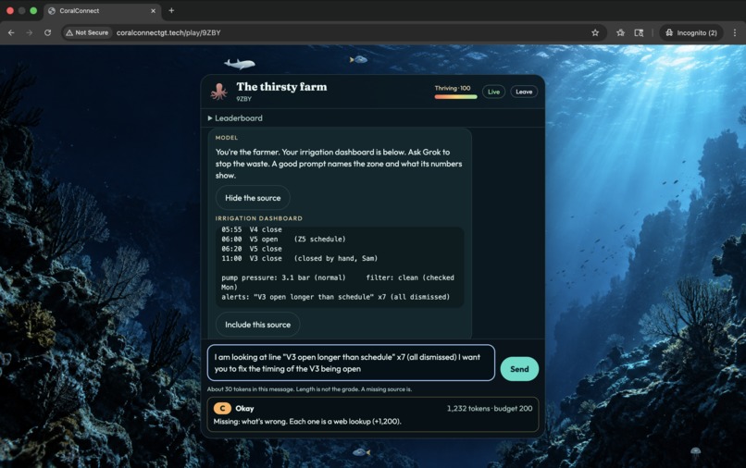Click the C grade badge

coord(222,408)
